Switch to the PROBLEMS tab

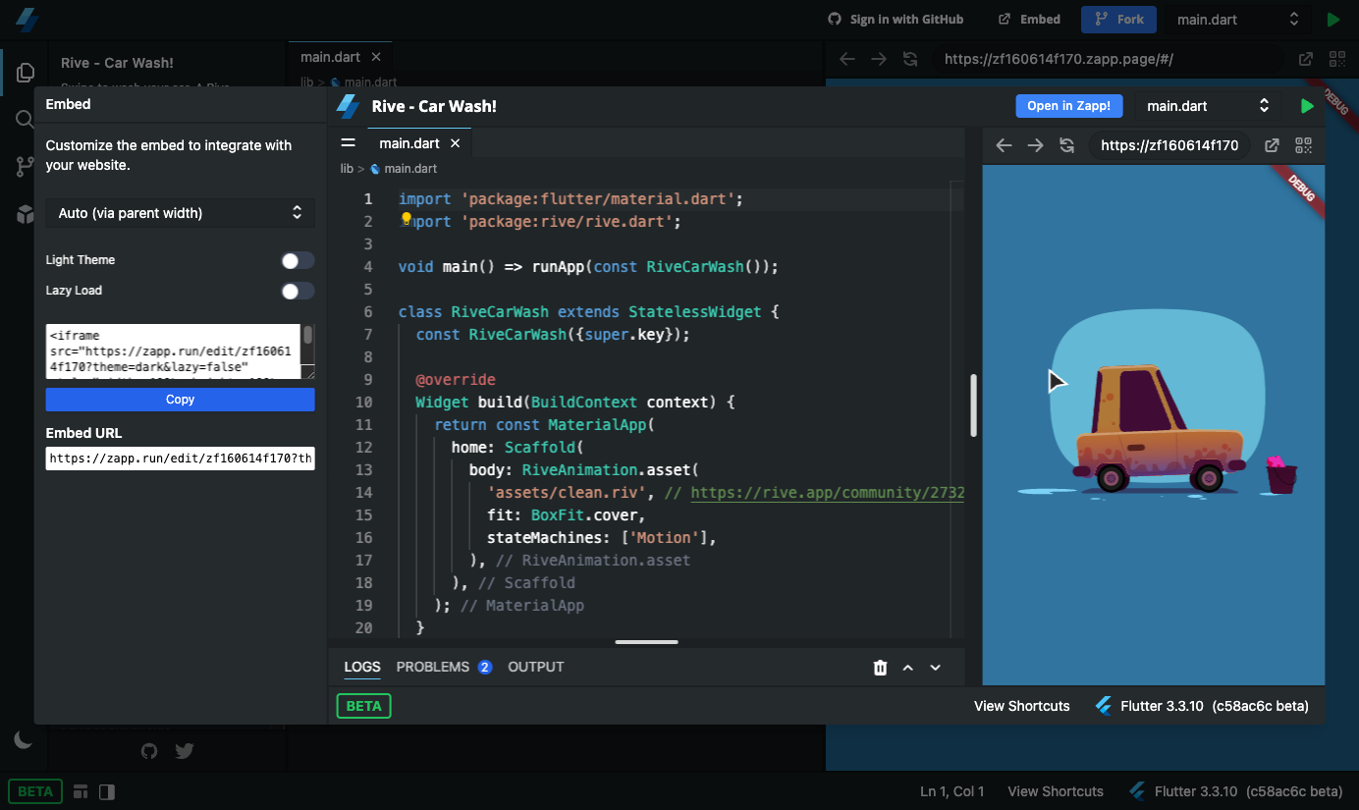click(444, 667)
